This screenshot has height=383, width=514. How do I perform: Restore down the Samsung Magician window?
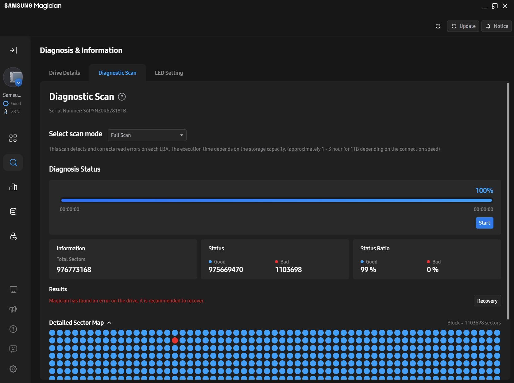(x=495, y=6)
